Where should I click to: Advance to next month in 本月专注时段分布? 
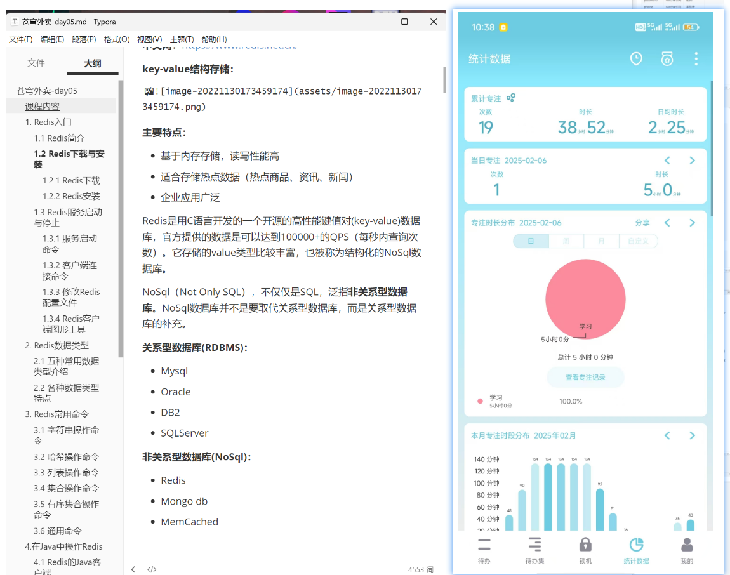[693, 436]
